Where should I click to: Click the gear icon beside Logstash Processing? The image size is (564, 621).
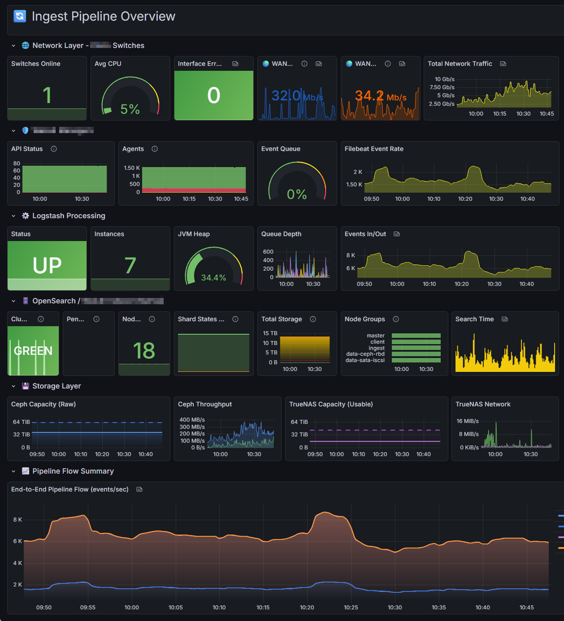click(x=25, y=216)
